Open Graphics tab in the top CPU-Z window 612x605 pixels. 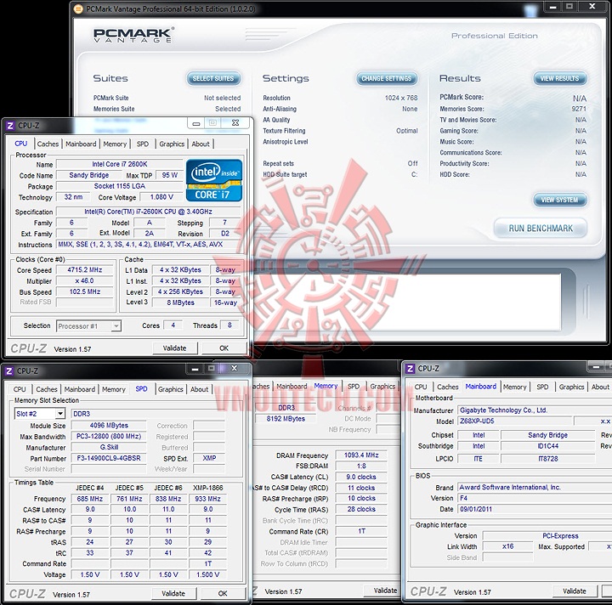(x=172, y=144)
